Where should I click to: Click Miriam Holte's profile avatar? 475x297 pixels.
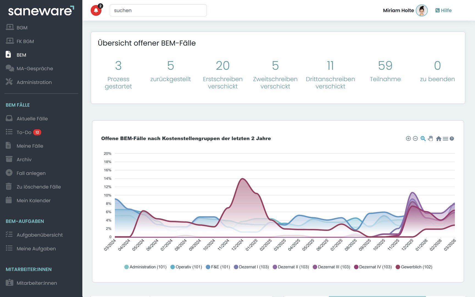(x=421, y=10)
